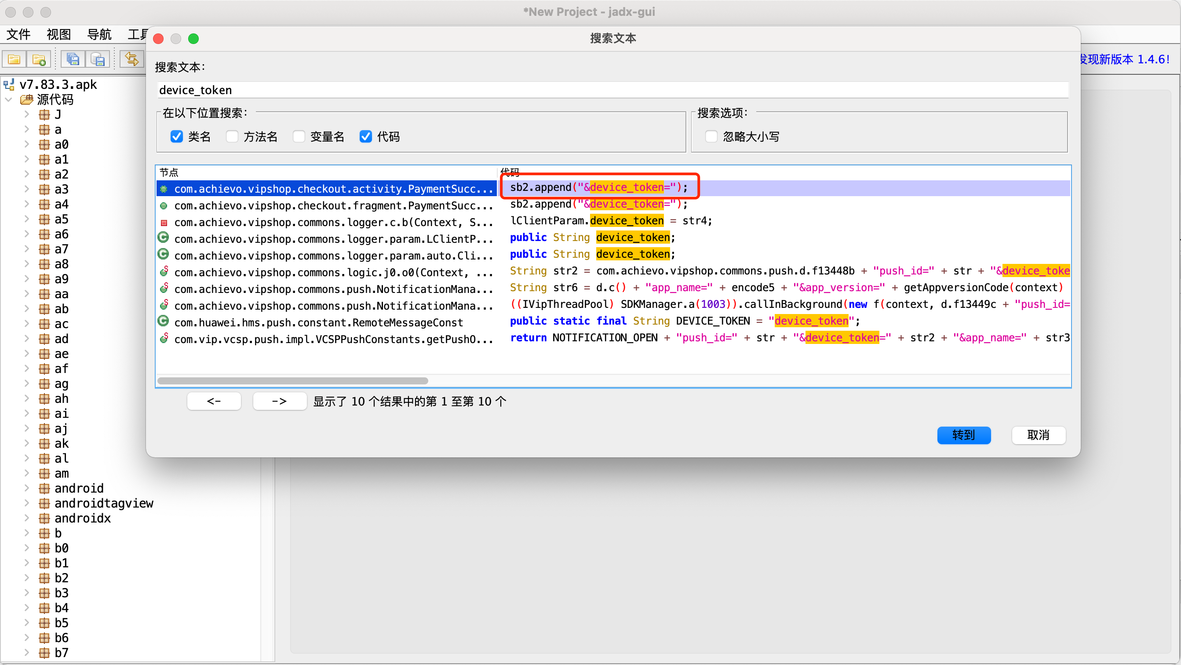Viewport: 1181px width, 665px height.
Task: Open the 视图 menu
Action: [58, 34]
